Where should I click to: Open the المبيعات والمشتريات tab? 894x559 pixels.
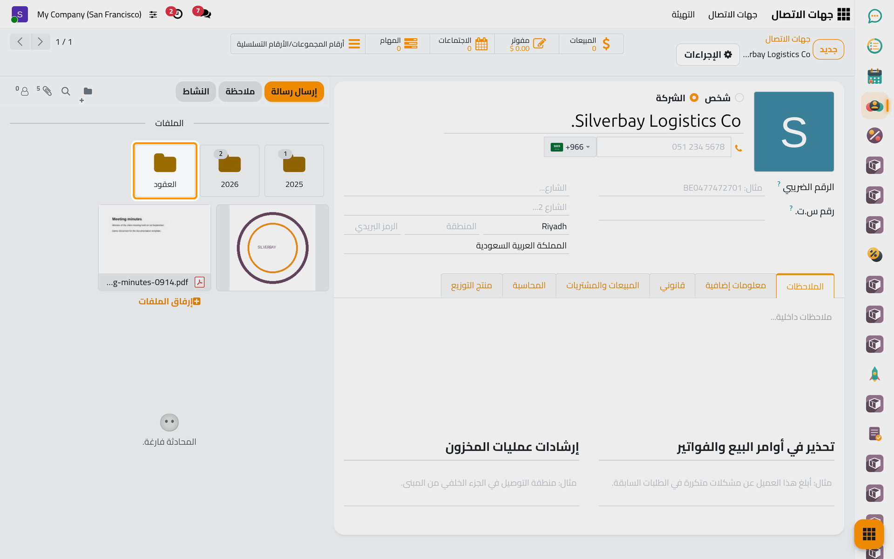[x=603, y=286]
